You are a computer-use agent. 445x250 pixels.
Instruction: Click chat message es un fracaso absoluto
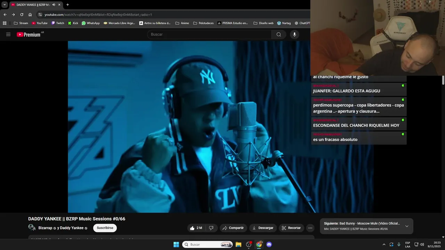pos(335,140)
